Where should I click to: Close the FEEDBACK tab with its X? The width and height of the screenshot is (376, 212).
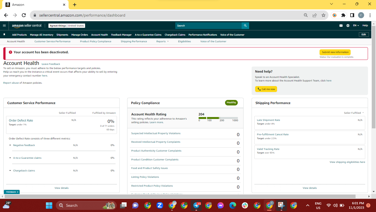[x=17, y=192]
